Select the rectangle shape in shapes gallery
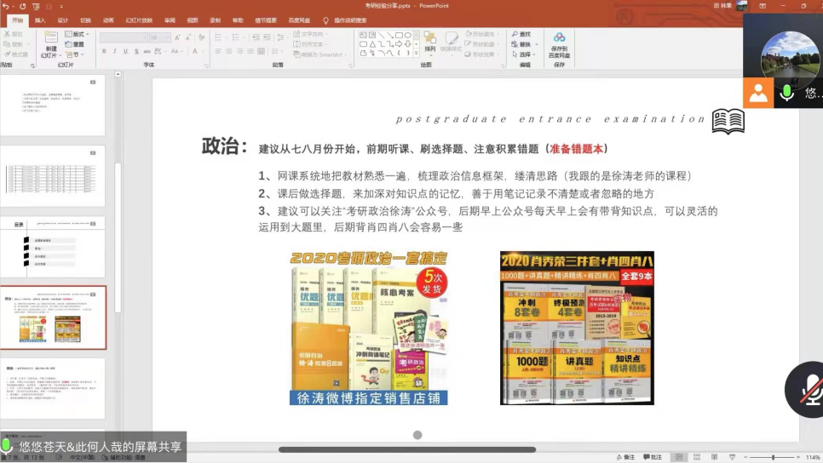Screen dimensions: 823x463 (x=399, y=35)
